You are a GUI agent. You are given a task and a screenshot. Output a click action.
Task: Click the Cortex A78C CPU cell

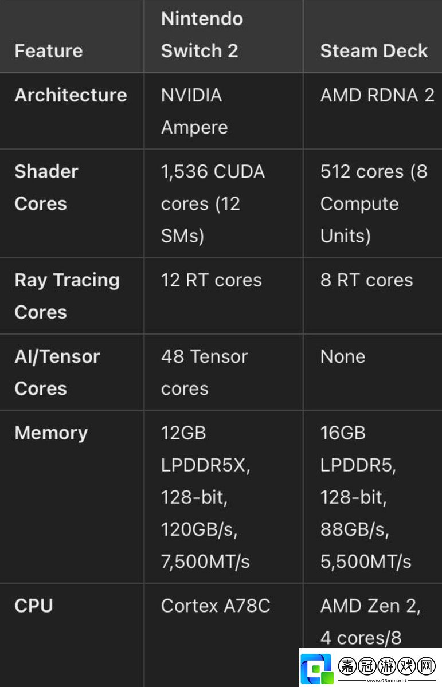click(216, 606)
